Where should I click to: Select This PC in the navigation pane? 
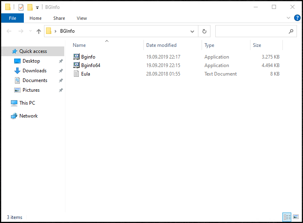coord(27,103)
